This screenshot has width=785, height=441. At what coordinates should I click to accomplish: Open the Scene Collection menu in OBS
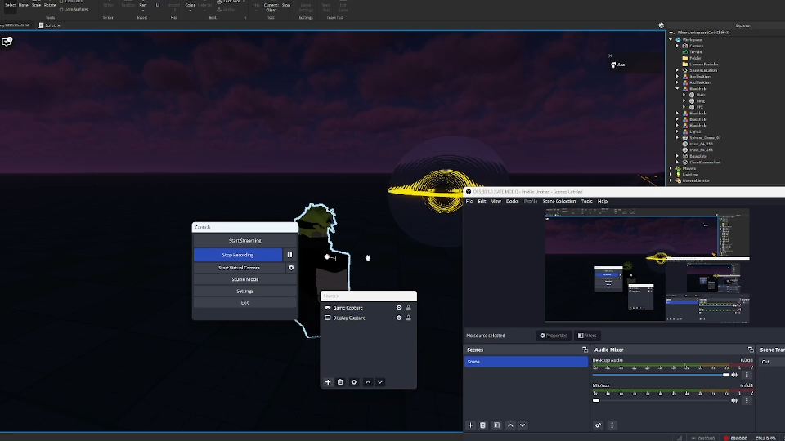pyautogui.click(x=559, y=201)
